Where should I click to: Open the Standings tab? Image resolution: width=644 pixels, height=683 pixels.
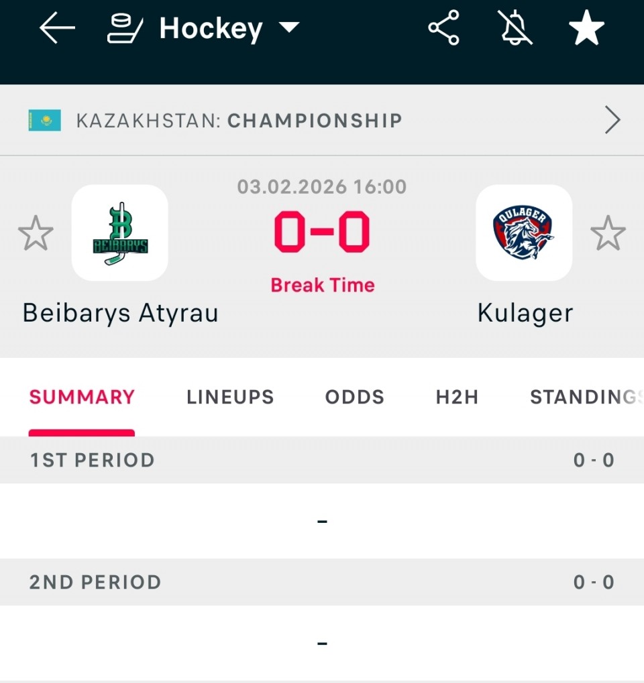tap(585, 397)
